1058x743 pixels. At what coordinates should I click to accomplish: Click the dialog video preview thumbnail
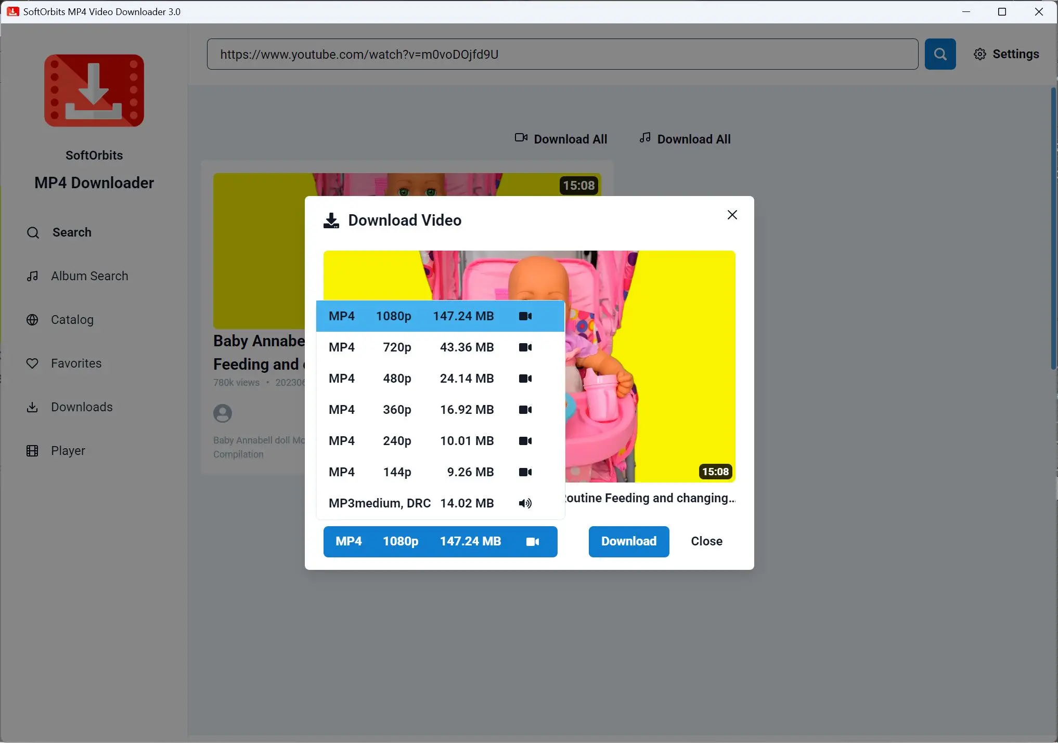click(x=650, y=366)
